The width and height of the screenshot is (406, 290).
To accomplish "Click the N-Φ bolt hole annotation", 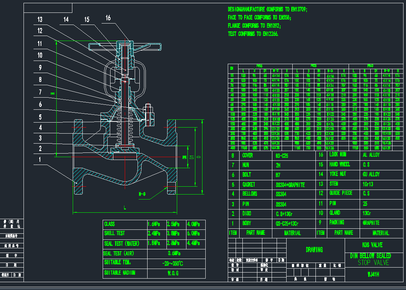I will pyautogui.click(x=143, y=194).
